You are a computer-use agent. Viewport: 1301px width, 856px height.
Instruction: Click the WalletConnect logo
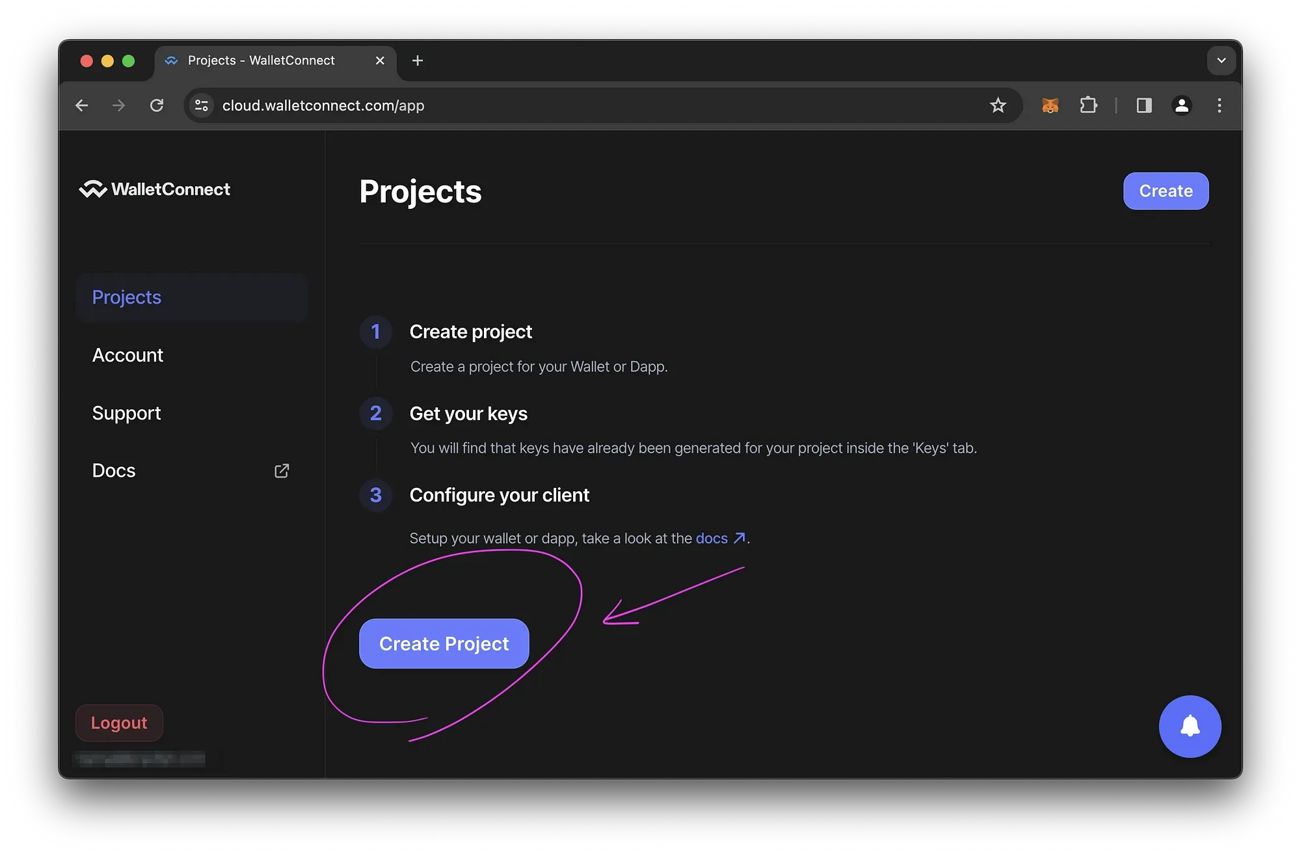[155, 189]
